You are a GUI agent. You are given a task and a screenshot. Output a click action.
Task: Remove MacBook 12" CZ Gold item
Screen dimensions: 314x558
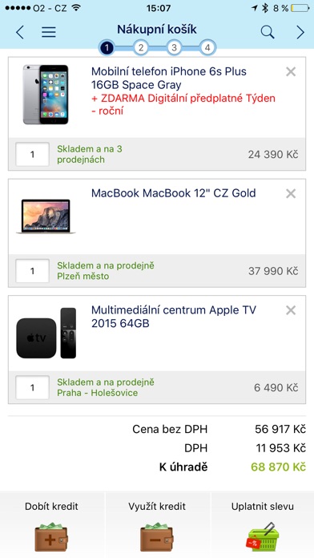291,193
